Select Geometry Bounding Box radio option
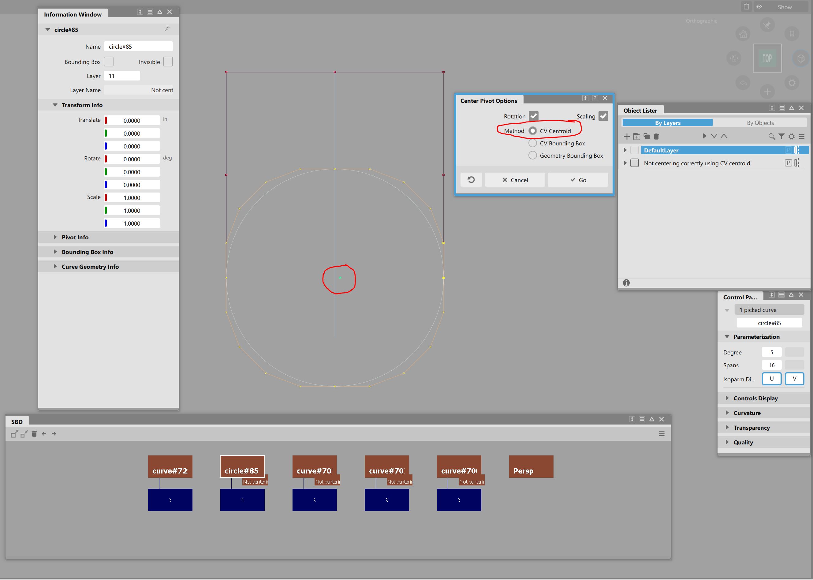Image resolution: width=813 pixels, height=580 pixels. point(532,155)
